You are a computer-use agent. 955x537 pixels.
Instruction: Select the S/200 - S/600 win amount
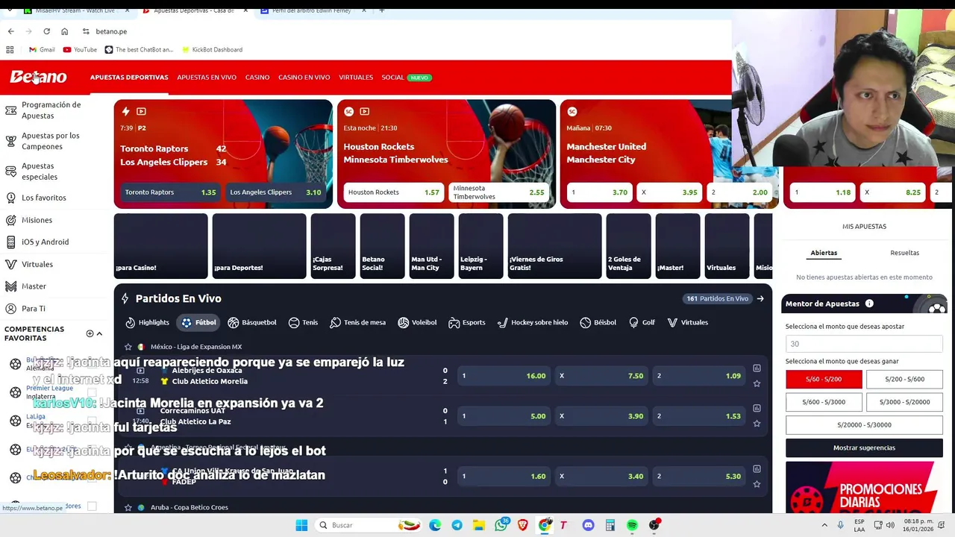[x=904, y=379]
